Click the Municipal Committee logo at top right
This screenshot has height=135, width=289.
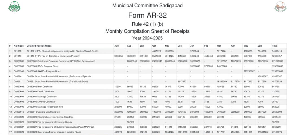[x=280, y=6]
